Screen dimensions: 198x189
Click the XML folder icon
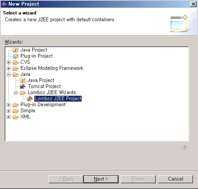pyautogui.click(x=16, y=117)
